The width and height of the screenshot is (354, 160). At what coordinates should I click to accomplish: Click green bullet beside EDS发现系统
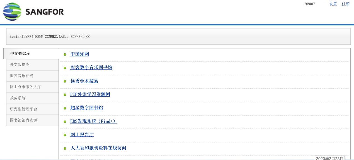(65, 121)
